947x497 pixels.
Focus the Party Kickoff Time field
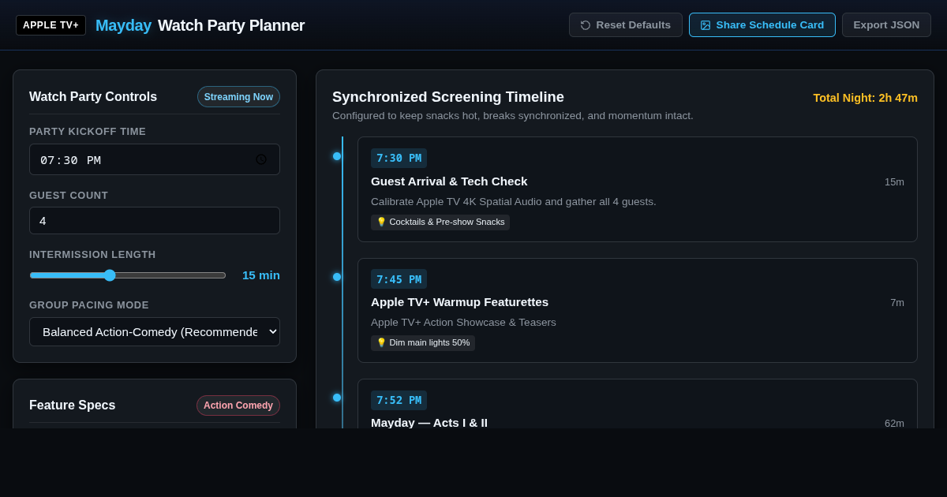155,159
